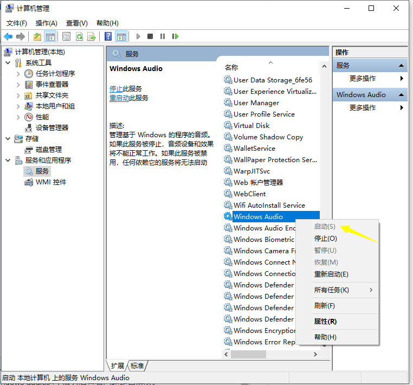Click the 停止 service link

(116, 89)
